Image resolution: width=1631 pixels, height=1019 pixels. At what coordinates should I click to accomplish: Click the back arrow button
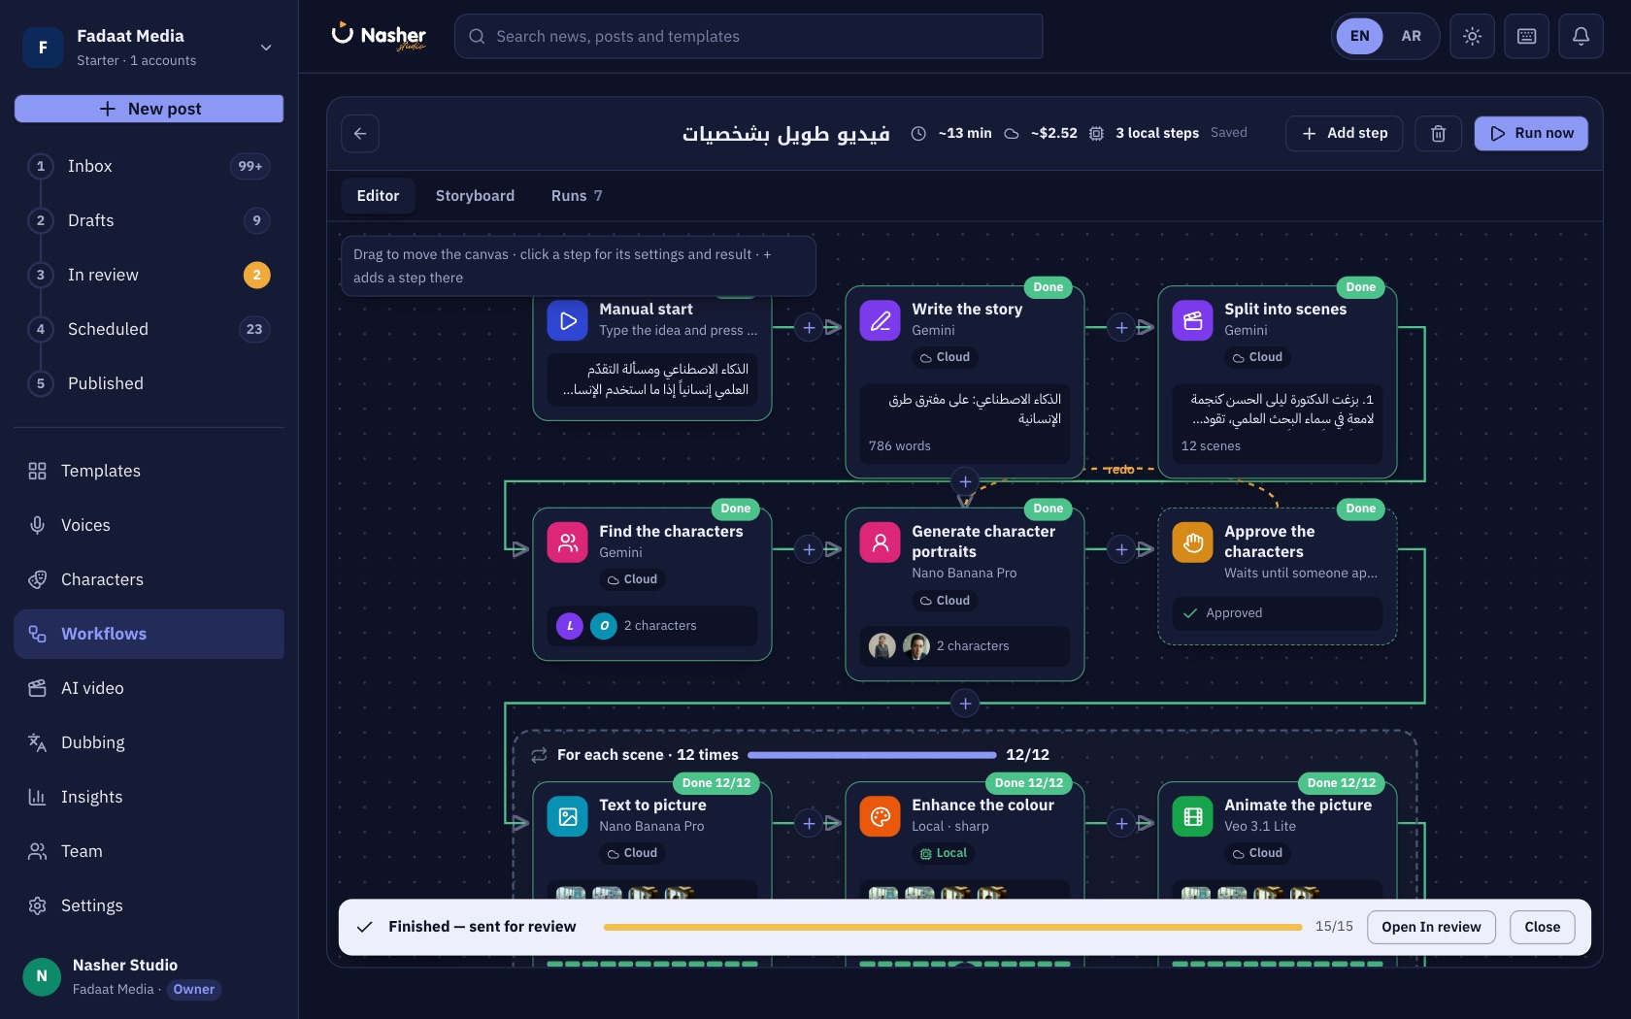click(x=360, y=133)
